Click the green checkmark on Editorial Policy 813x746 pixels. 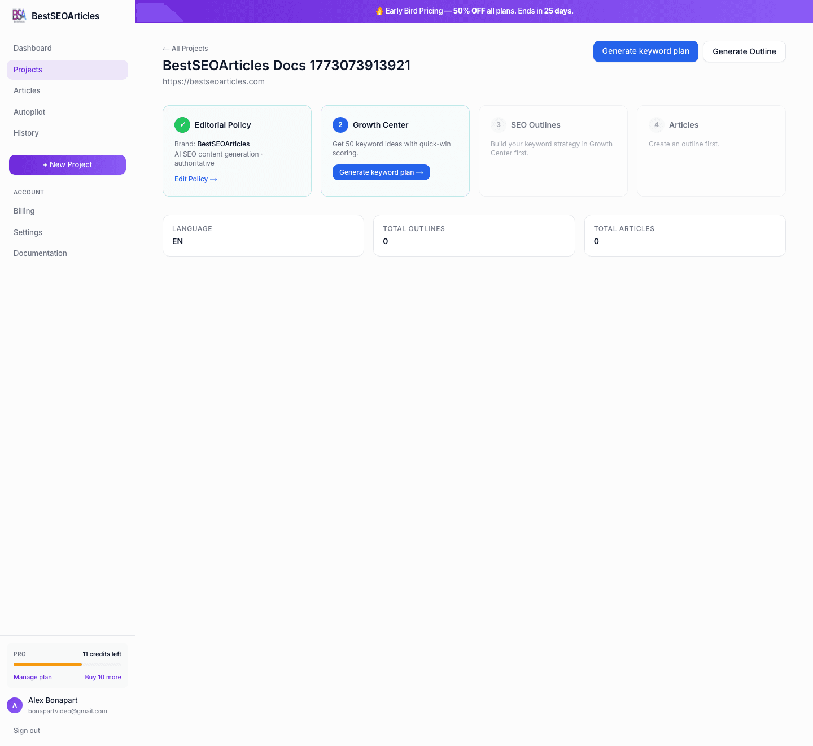click(182, 125)
